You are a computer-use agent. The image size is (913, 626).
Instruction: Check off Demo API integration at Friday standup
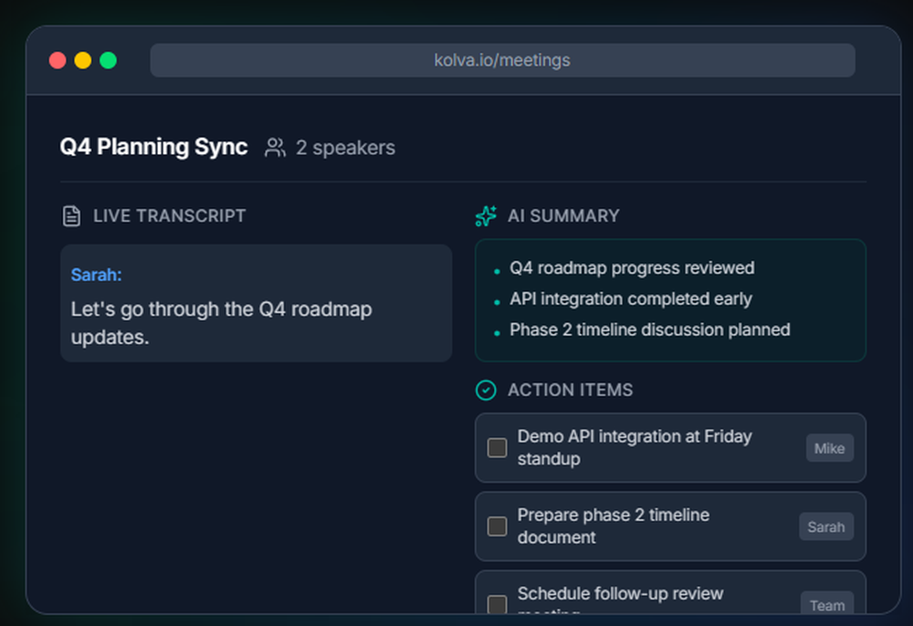tap(497, 447)
